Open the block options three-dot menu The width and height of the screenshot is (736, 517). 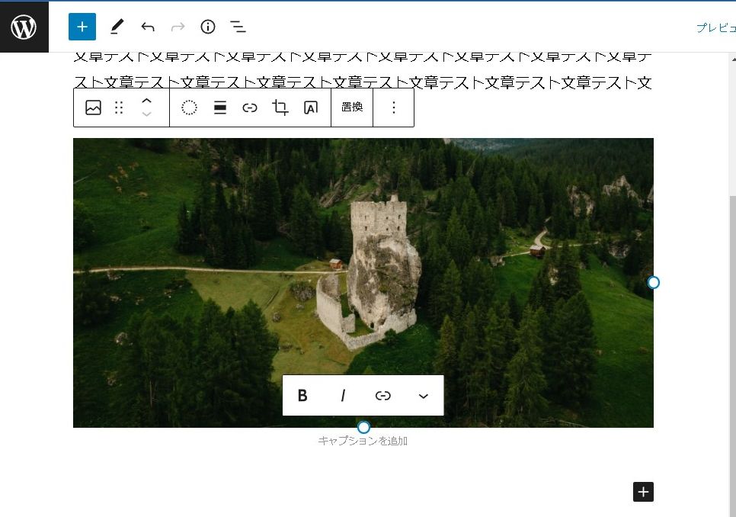tap(394, 108)
